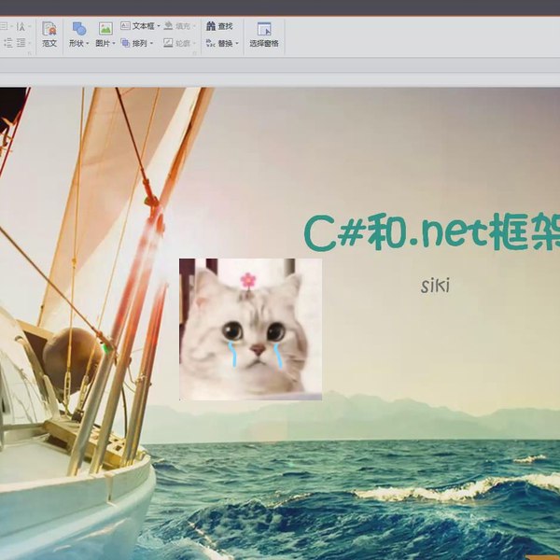
Task: Open the 形状 shapes icon
Action: [x=79, y=29]
